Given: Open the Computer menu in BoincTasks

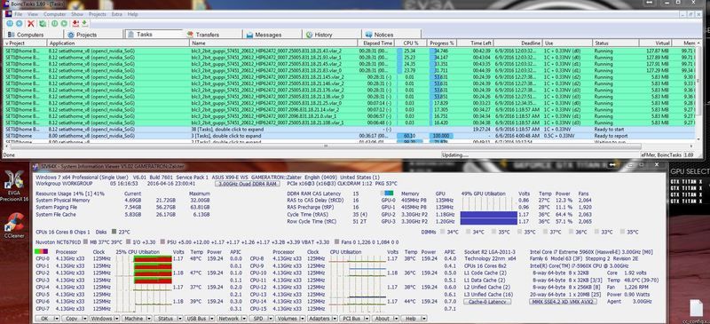Looking at the screenshot, I should click(x=54, y=14).
